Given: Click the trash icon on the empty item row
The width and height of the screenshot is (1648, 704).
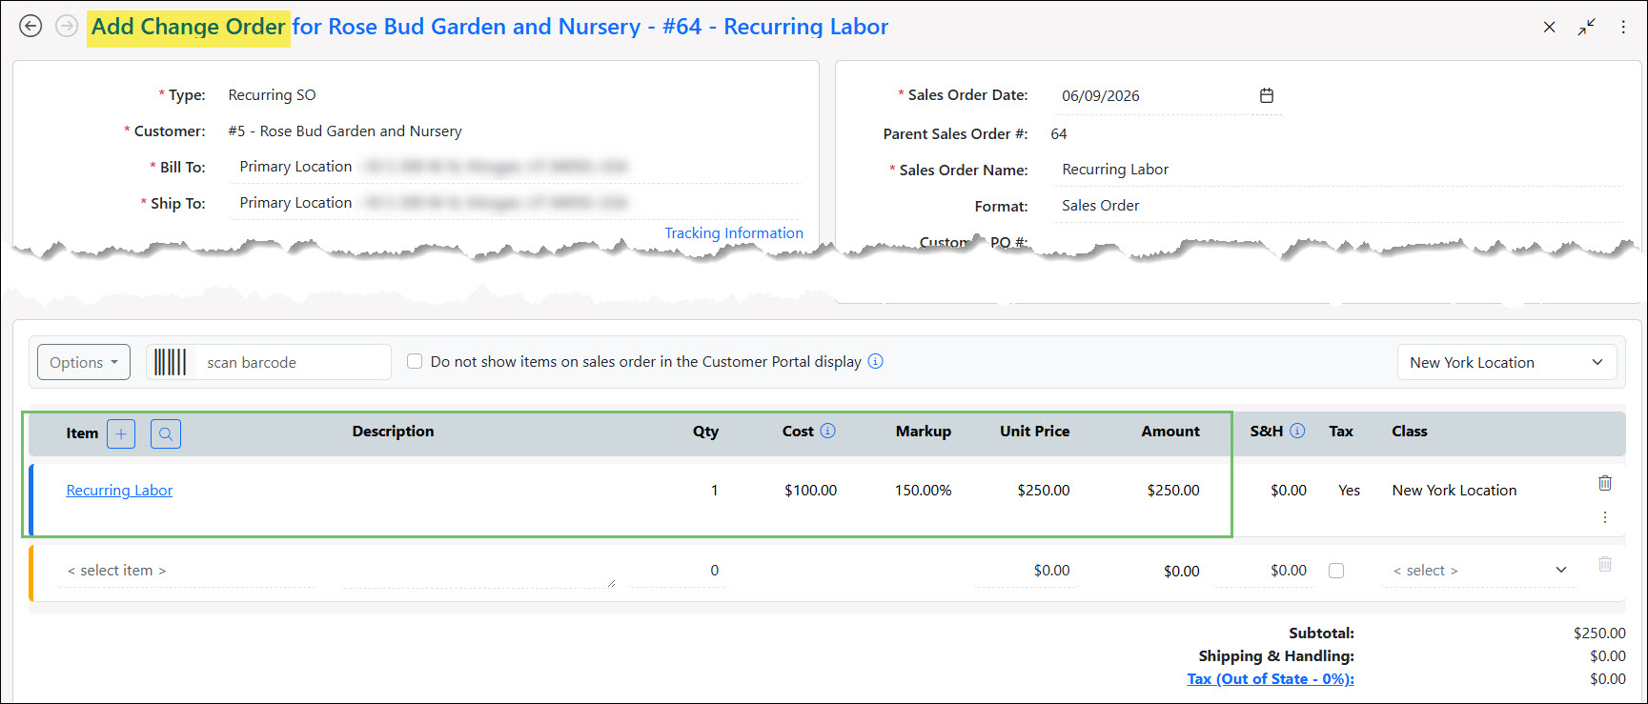Looking at the screenshot, I should pos(1605,564).
